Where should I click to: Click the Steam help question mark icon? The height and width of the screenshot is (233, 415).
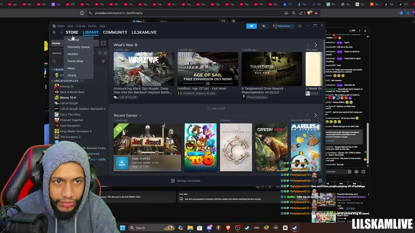click(274, 26)
